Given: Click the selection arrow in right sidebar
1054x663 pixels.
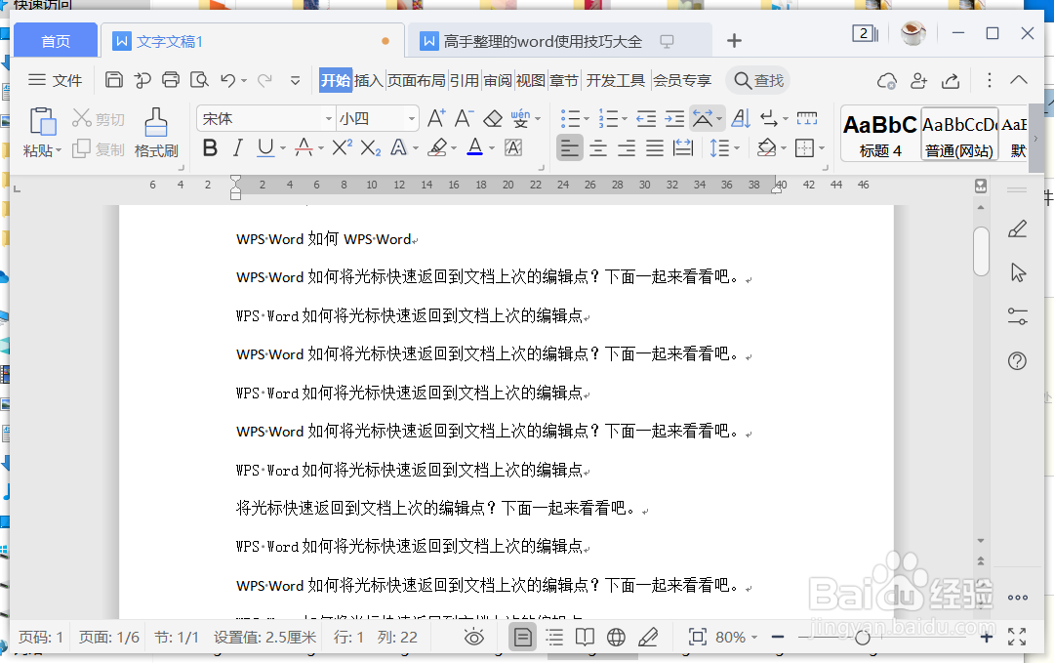Looking at the screenshot, I should pyautogui.click(x=1018, y=272).
